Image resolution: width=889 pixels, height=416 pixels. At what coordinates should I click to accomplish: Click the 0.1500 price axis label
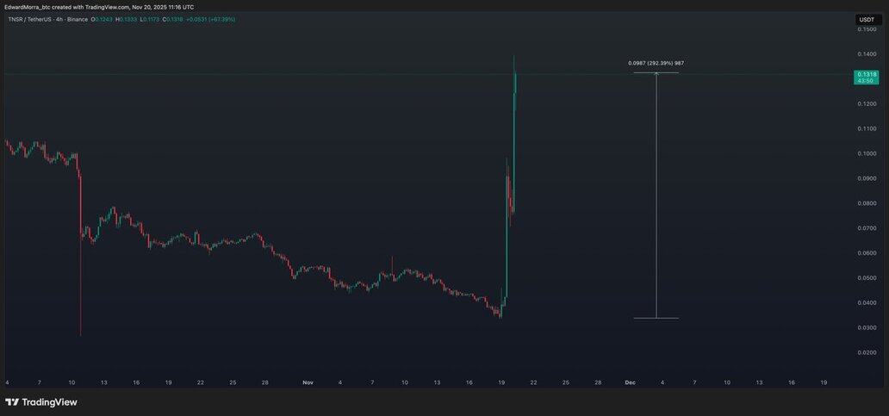coord(866,29)
